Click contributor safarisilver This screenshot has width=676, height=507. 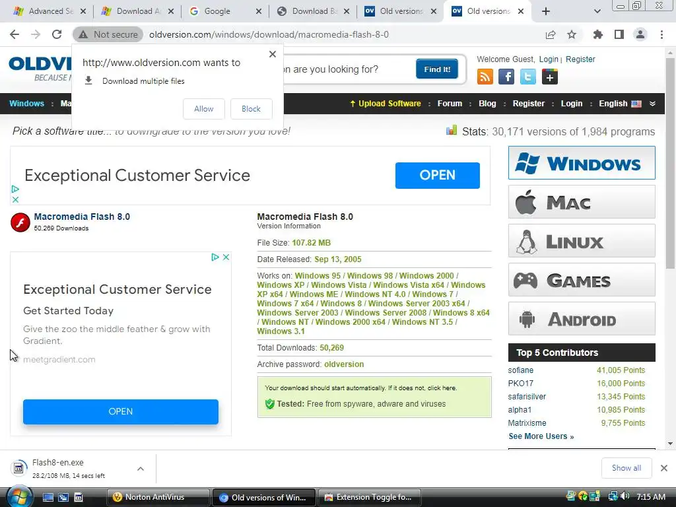pyautogui.click(x=527, y=397)
